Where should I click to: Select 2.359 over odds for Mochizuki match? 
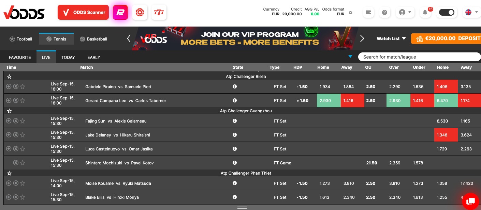(x=395, y=163)
